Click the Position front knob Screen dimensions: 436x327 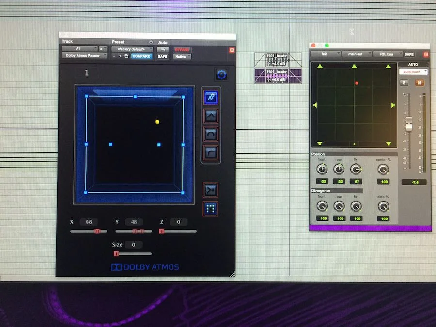[322, 169]
